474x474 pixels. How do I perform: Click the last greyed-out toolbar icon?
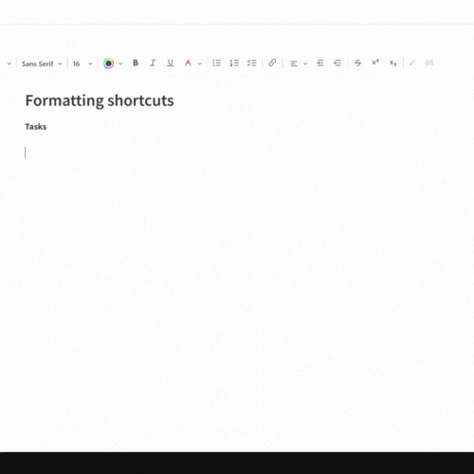coord(428,63)
